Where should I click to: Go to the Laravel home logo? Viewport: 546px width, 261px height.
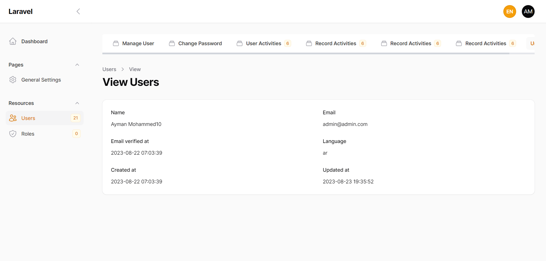(x=20, y=11)
